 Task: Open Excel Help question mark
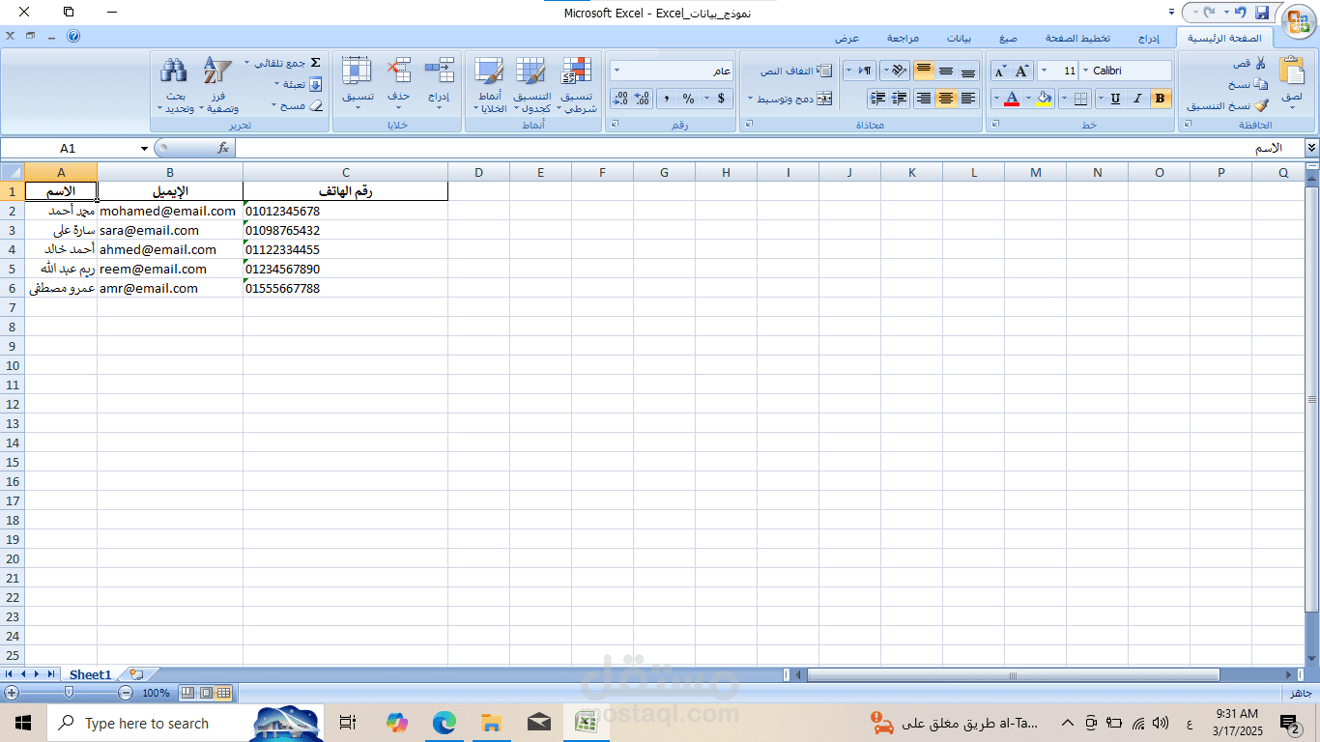(x=73, y=37)
